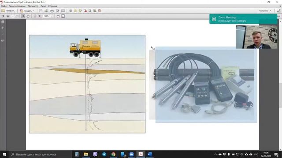Click the full-screen expand icon at toolbar right
The image size is (282, 158).
click(278, 11)
